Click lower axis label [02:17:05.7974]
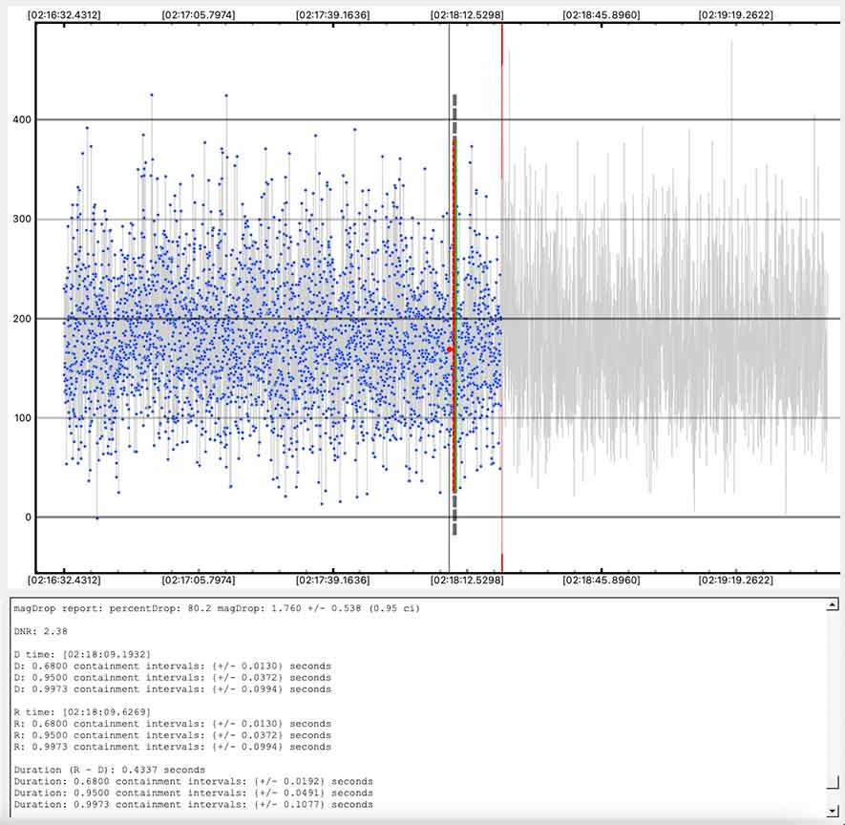 [199, 581]
